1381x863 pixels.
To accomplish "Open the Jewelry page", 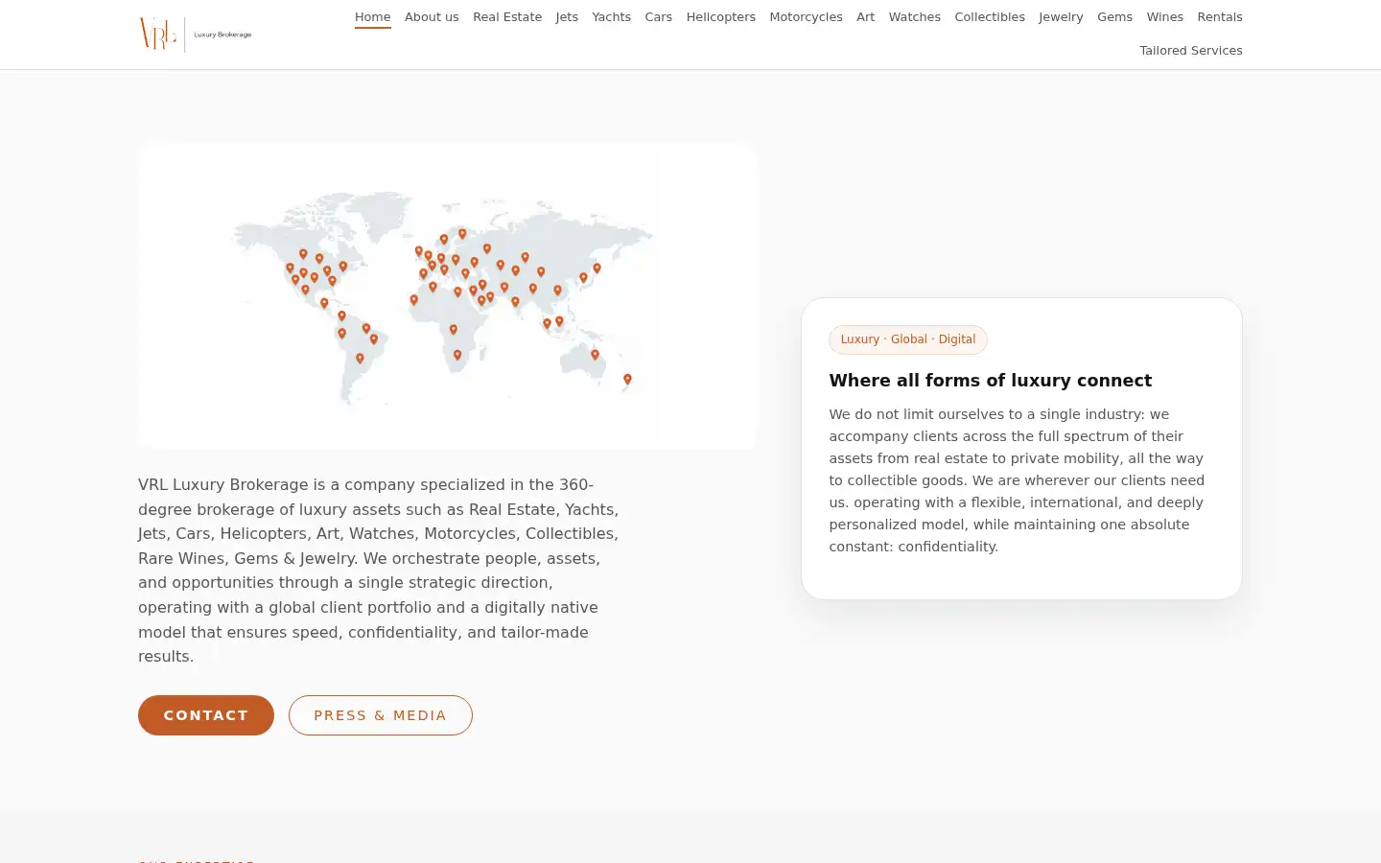I will pos(1061,17).
